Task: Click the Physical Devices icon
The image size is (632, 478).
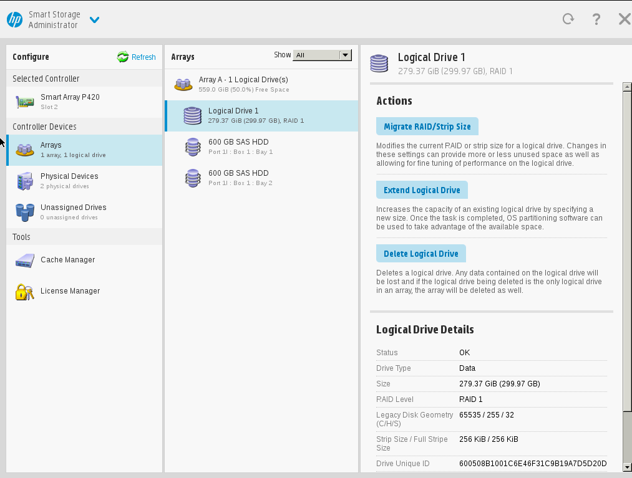Action: (x=24, y=181)
